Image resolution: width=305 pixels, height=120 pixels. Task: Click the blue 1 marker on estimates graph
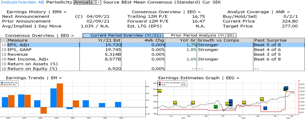tap(265, 108)
